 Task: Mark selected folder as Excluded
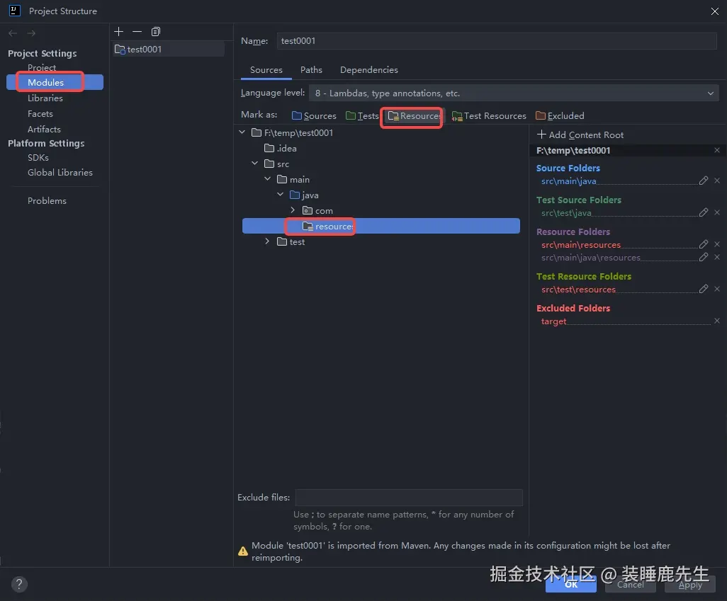560,116
